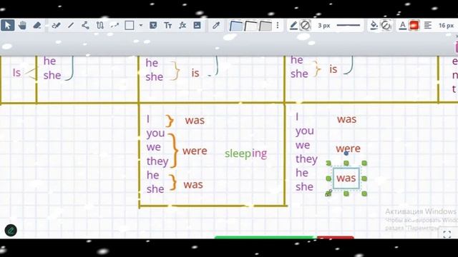The image size is (458, 257).
Task: Click the stroke color pen icon
Action: 293,26
